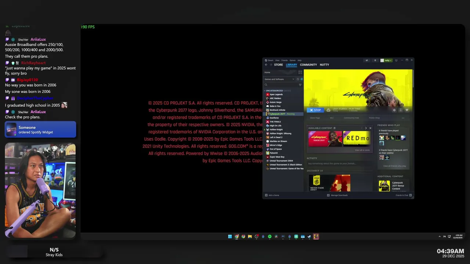Click the activity comment input field
The width and height of the screenshot is (470, 264).
[x=339, y=164]
